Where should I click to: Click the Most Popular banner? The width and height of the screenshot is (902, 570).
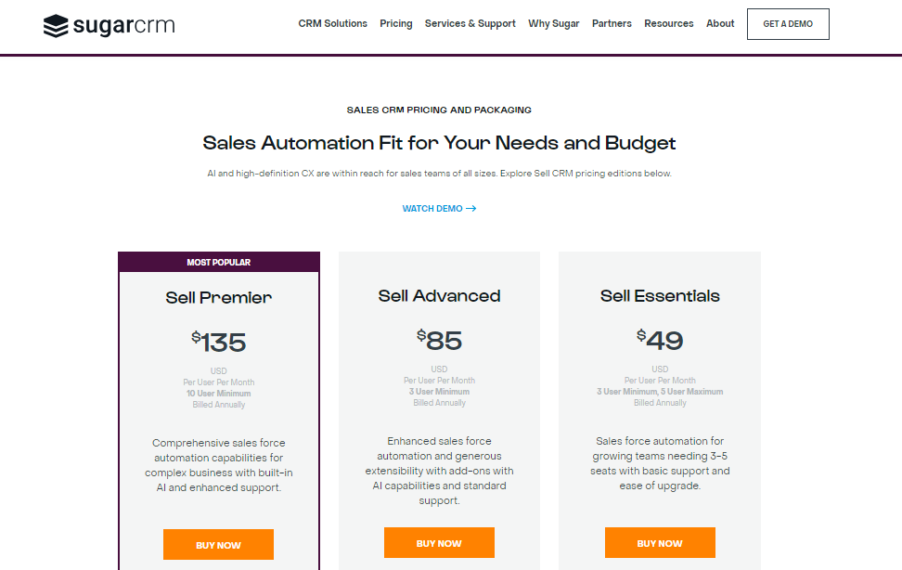click(219, 262)
